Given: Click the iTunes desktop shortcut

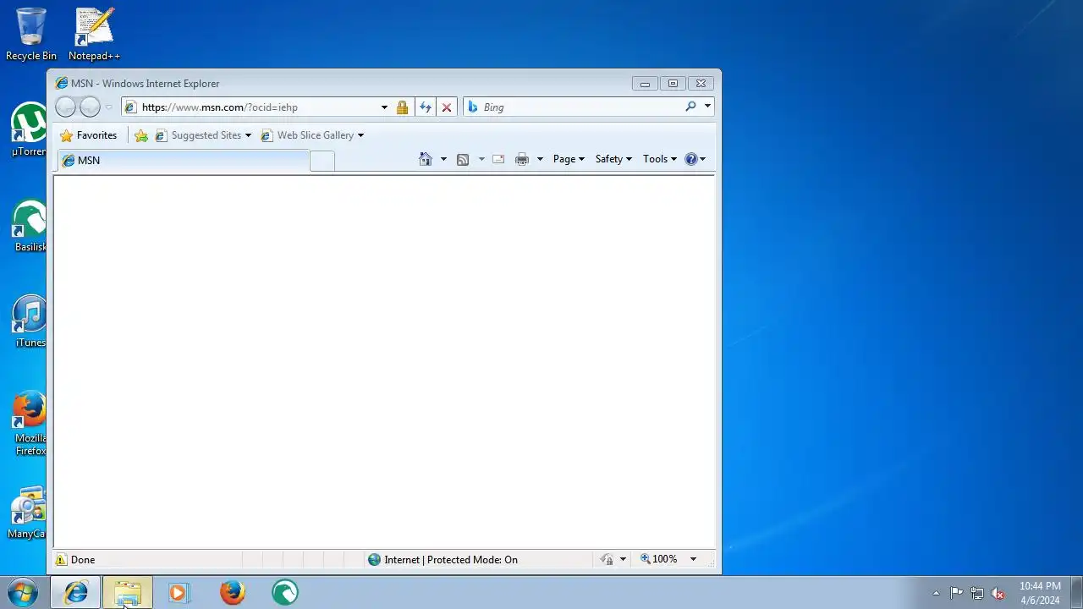Looking at the screenshot, I should (x=30, y=321).
